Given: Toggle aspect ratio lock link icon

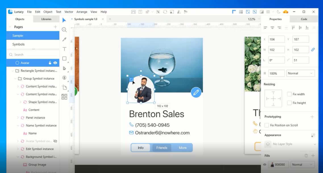Looking at the screenshot, I should (313, 50).
